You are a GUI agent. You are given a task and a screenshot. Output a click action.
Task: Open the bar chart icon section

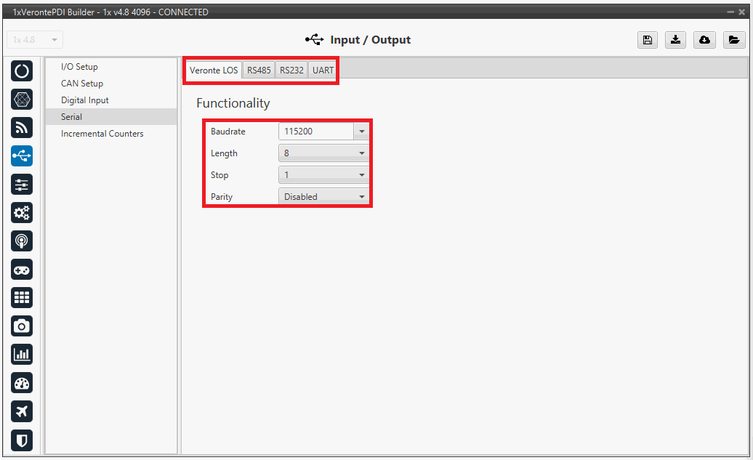pyautogui.click(x=22, y=355)
